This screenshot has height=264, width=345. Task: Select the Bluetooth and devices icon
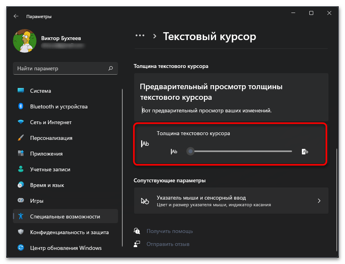point(21,106)
